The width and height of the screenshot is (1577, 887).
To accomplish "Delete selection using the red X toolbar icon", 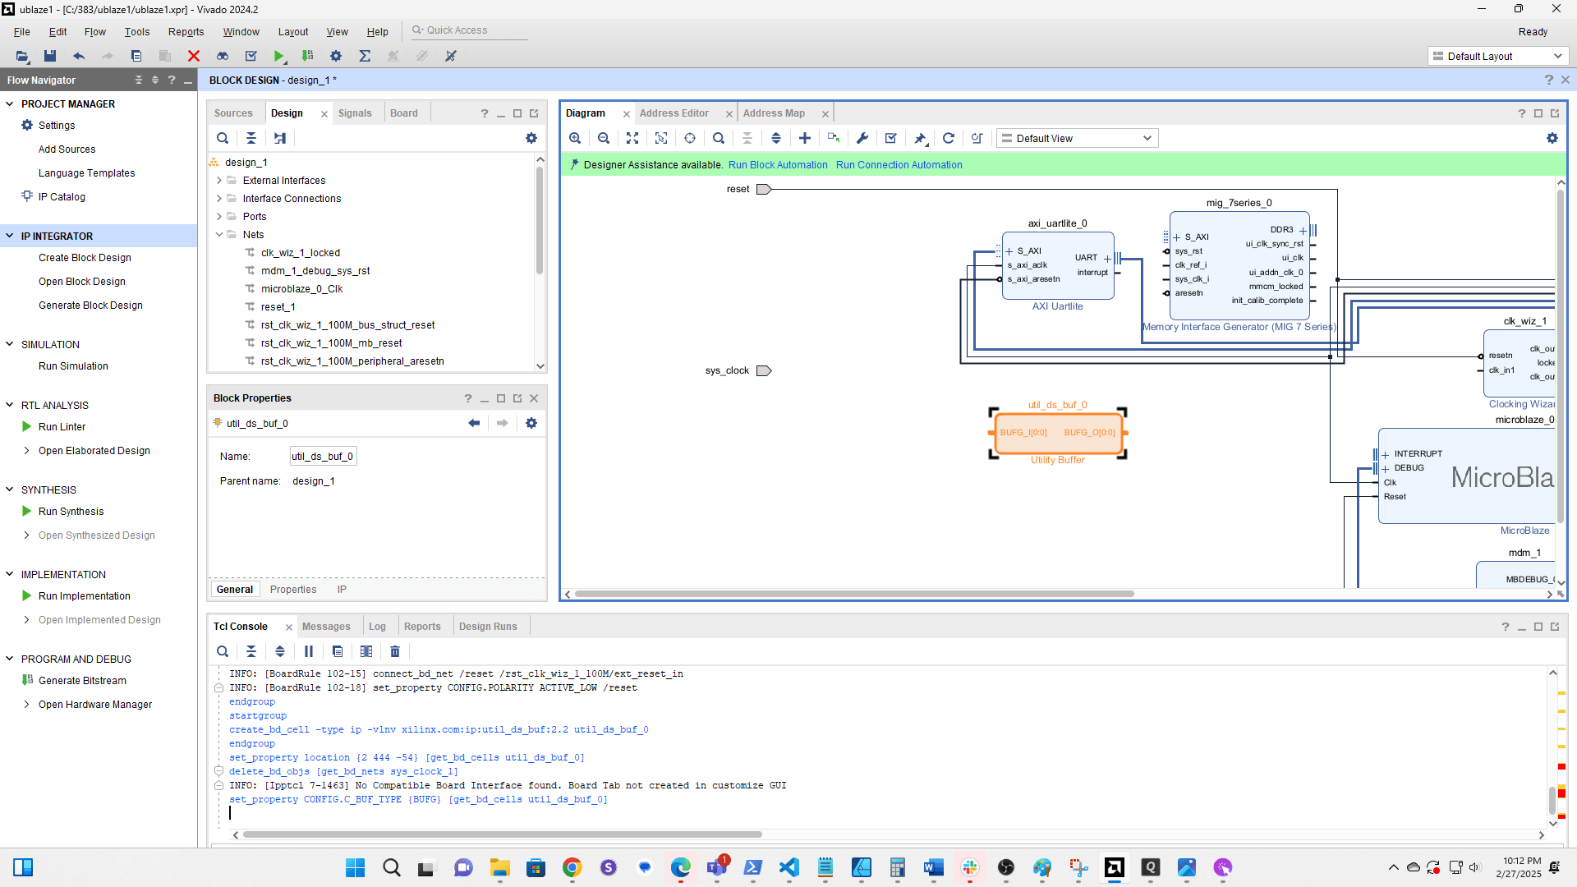I will coord(194,56).
